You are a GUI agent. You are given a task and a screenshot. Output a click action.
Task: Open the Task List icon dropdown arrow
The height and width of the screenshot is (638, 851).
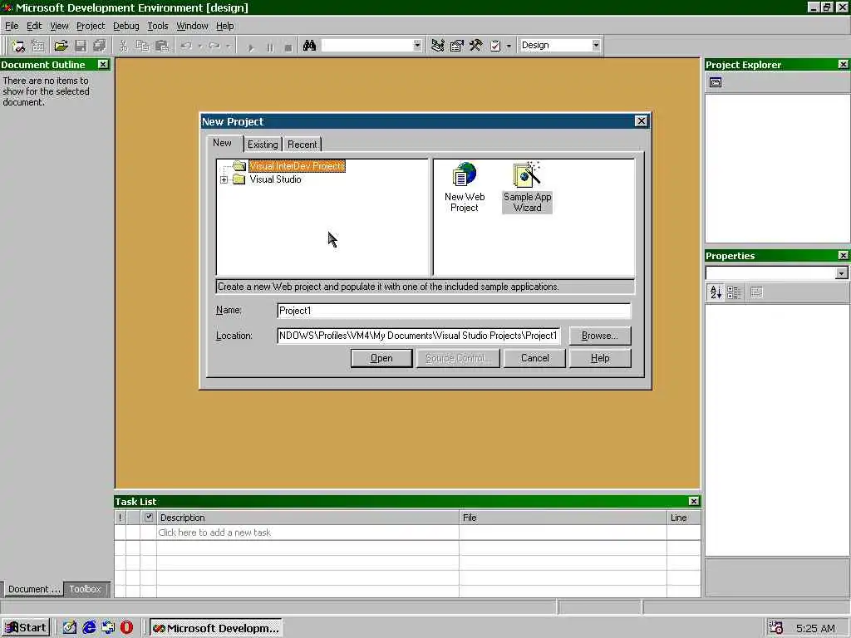click(509, 47)
